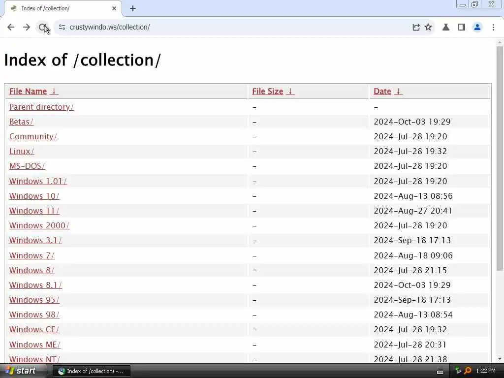Open the Community/ folder
The width and height of the screenshot is (504, 378).
pos(33,137)
